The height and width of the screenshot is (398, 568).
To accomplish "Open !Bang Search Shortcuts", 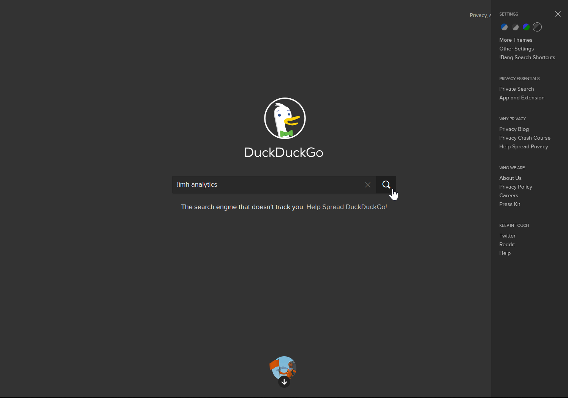I will coord(527,57).
